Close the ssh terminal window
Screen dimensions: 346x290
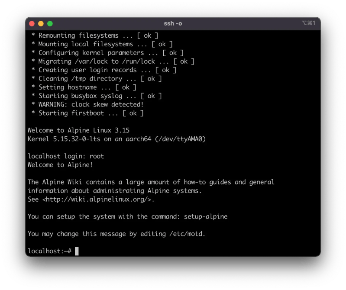pyautogui.click(x=32, y=24)
